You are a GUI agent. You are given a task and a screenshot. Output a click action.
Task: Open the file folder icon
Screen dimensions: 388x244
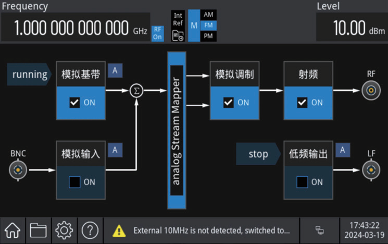38,230
